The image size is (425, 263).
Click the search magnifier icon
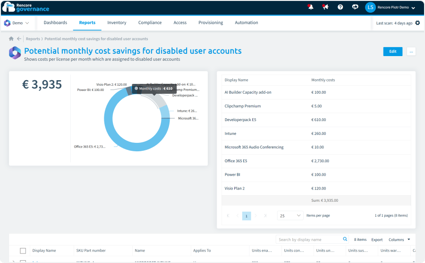345,239
